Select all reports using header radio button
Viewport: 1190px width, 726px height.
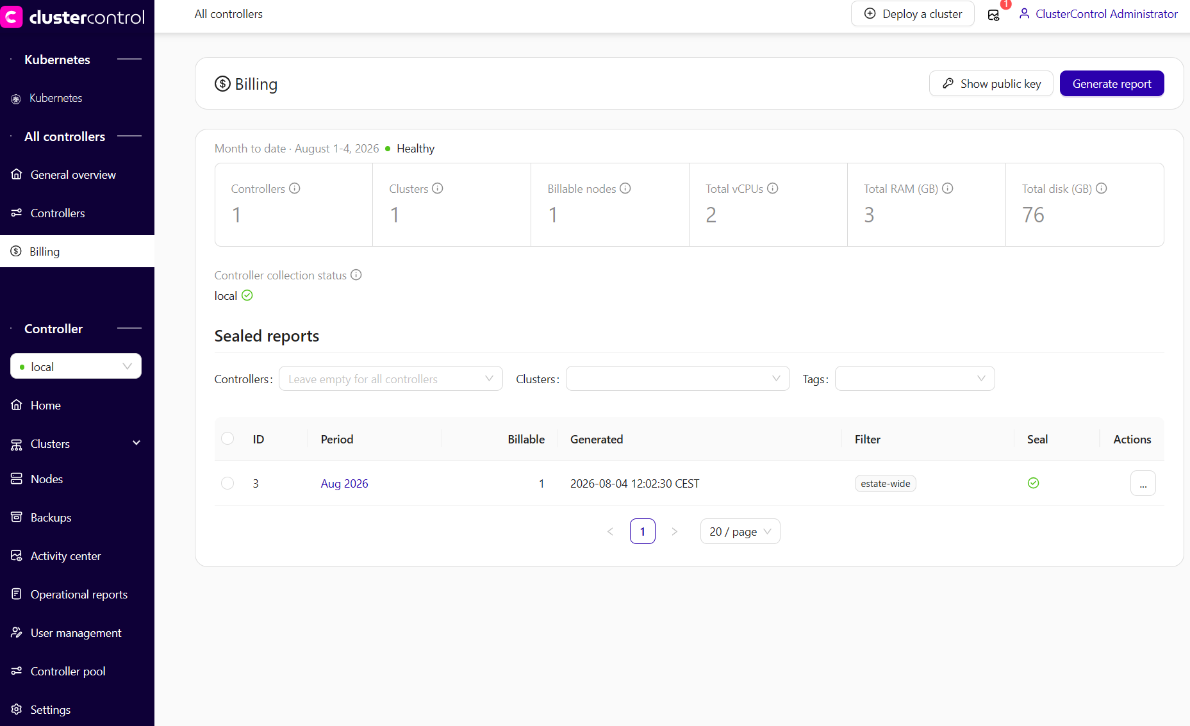227,438
